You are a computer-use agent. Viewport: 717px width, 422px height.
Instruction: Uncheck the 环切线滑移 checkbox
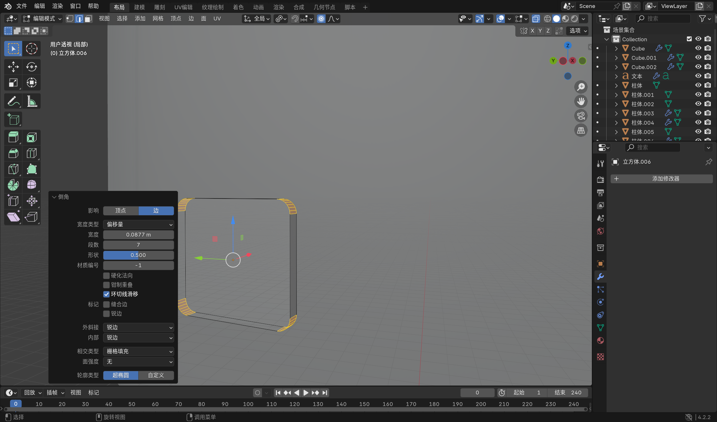click(x=107, y=294)
